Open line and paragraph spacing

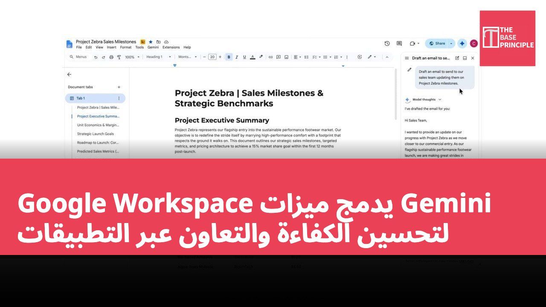click(x=306, y=57)
